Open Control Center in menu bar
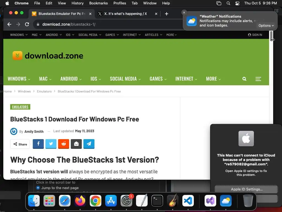The image size is (282, 212). [237, 3]
